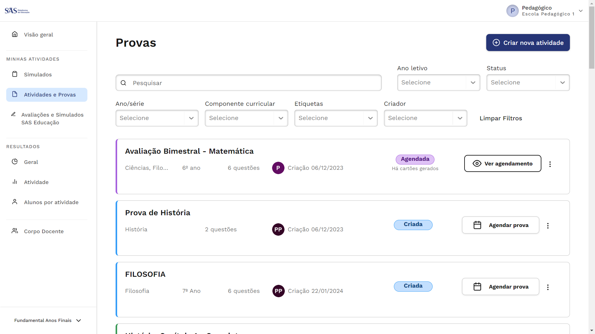Open more options menu for Prova de História
595x334 pixels.
coord(548,226)
